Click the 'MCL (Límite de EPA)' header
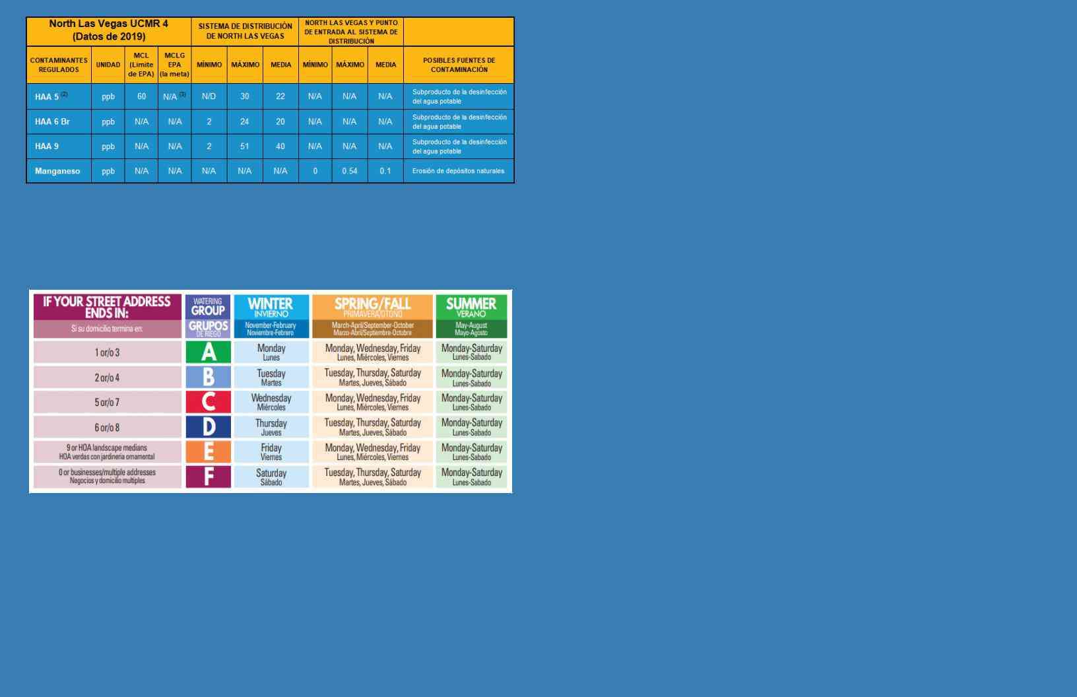The width and height of the screenshot is (1077, 697). pyautogui.click(x=141, y=65)
